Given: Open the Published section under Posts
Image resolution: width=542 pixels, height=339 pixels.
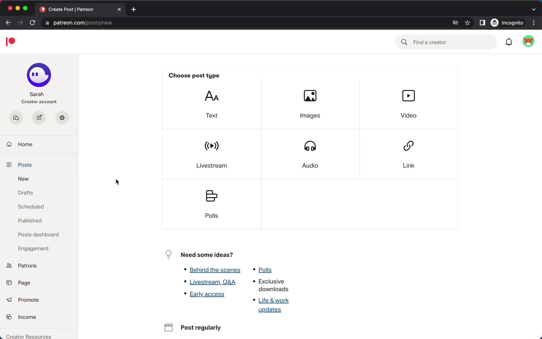Looking at the screenshot, I should (30, 220).
